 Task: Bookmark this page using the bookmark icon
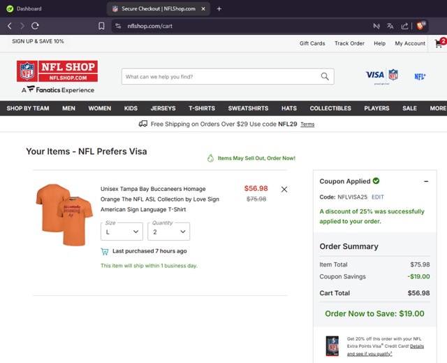pos(101,26)
